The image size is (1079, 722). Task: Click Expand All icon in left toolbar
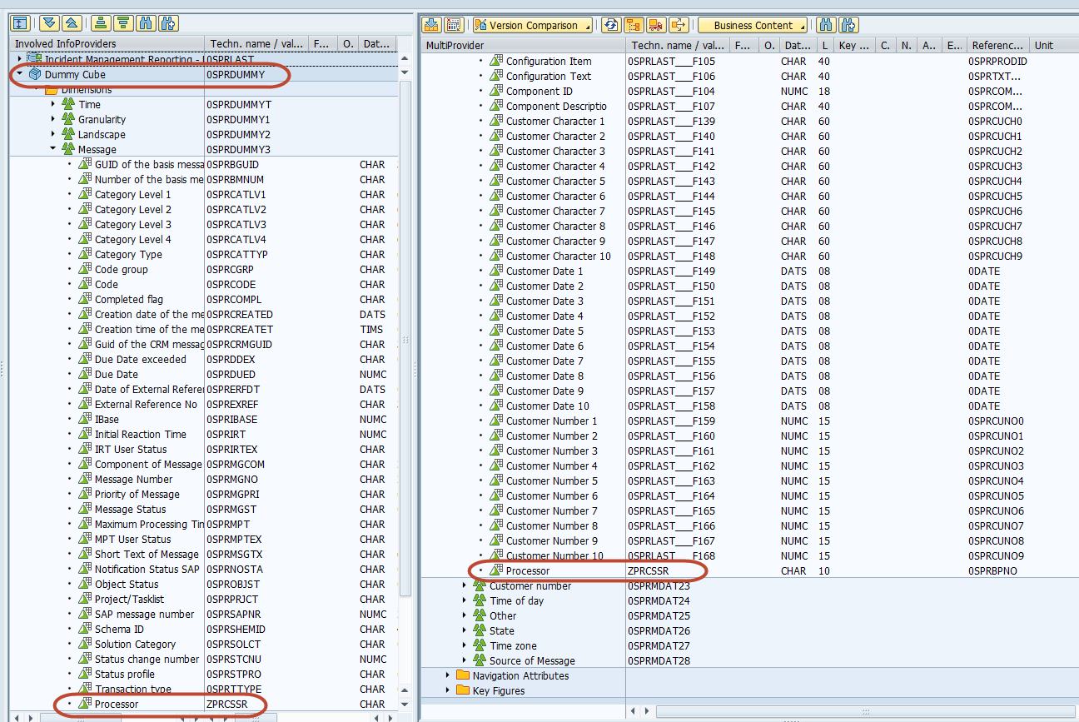(49, 24)
